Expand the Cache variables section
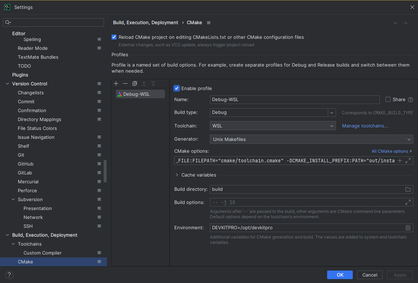Image resolution: width=418 pixels, height=283 pixels. 177,175
